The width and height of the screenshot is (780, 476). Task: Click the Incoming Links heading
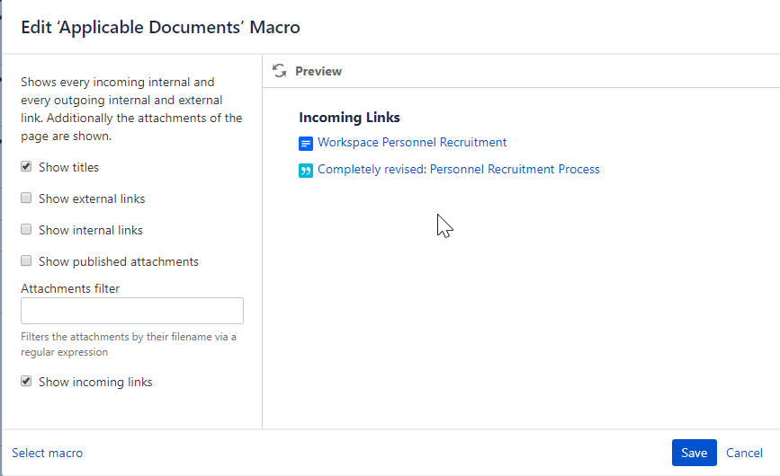pyautogui.click(x=349, y=117)
